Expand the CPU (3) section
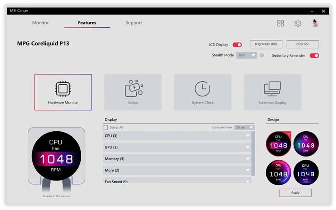This screenshot has height=210, width=336. 177,136
